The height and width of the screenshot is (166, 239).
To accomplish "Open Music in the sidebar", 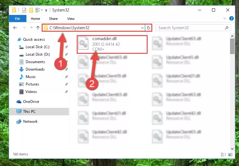I will pos(30,77).
